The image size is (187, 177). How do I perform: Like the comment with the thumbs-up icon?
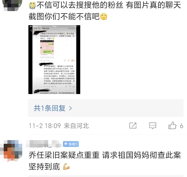pyautogui.click(x=172, y=125)
